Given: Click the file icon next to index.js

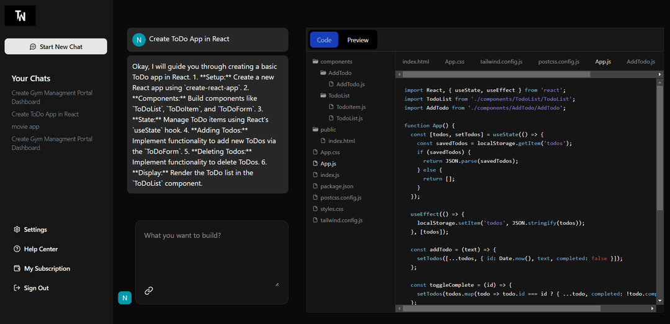Looking at the screenshot, I should pos(316,175).
